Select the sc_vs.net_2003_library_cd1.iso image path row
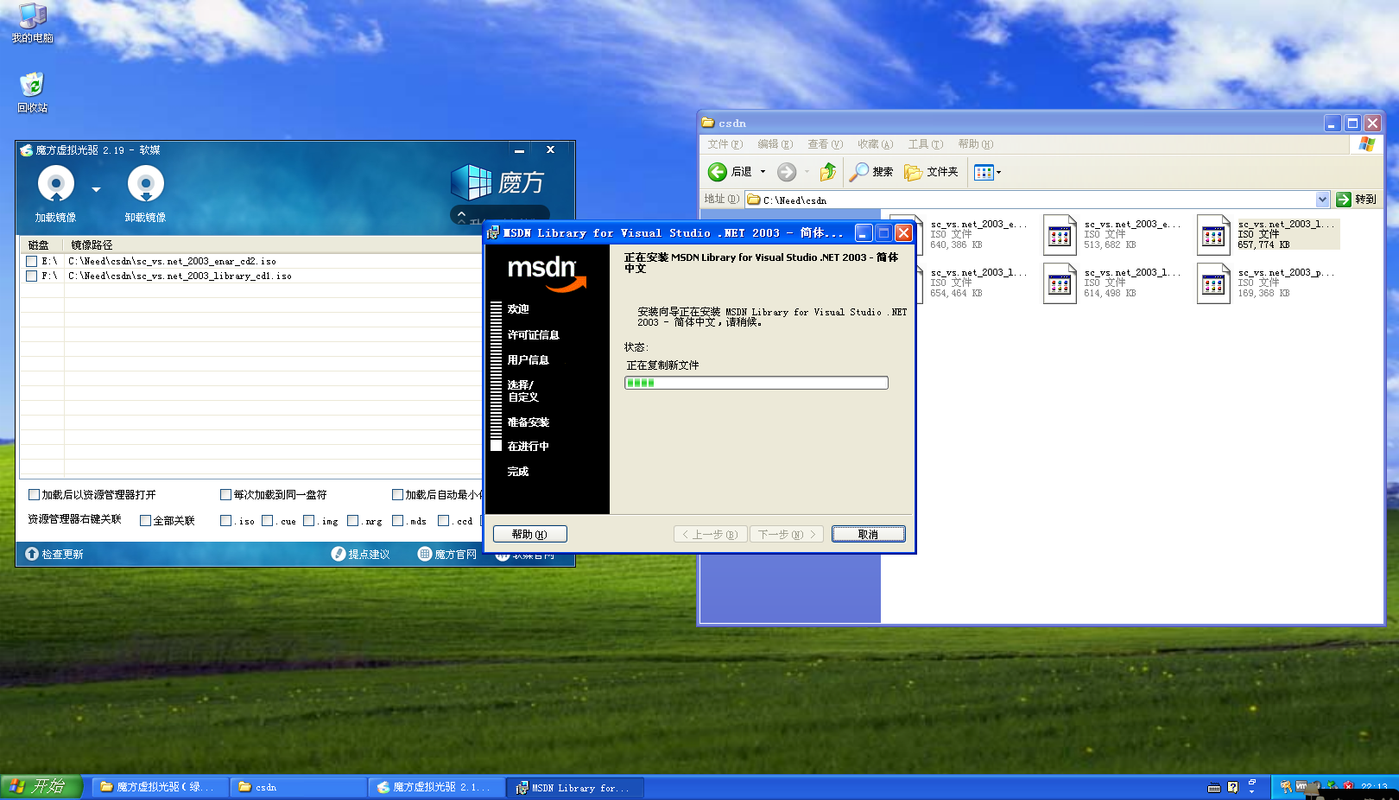This screenshot has height=800, width=1399. (x=180, y=276)
